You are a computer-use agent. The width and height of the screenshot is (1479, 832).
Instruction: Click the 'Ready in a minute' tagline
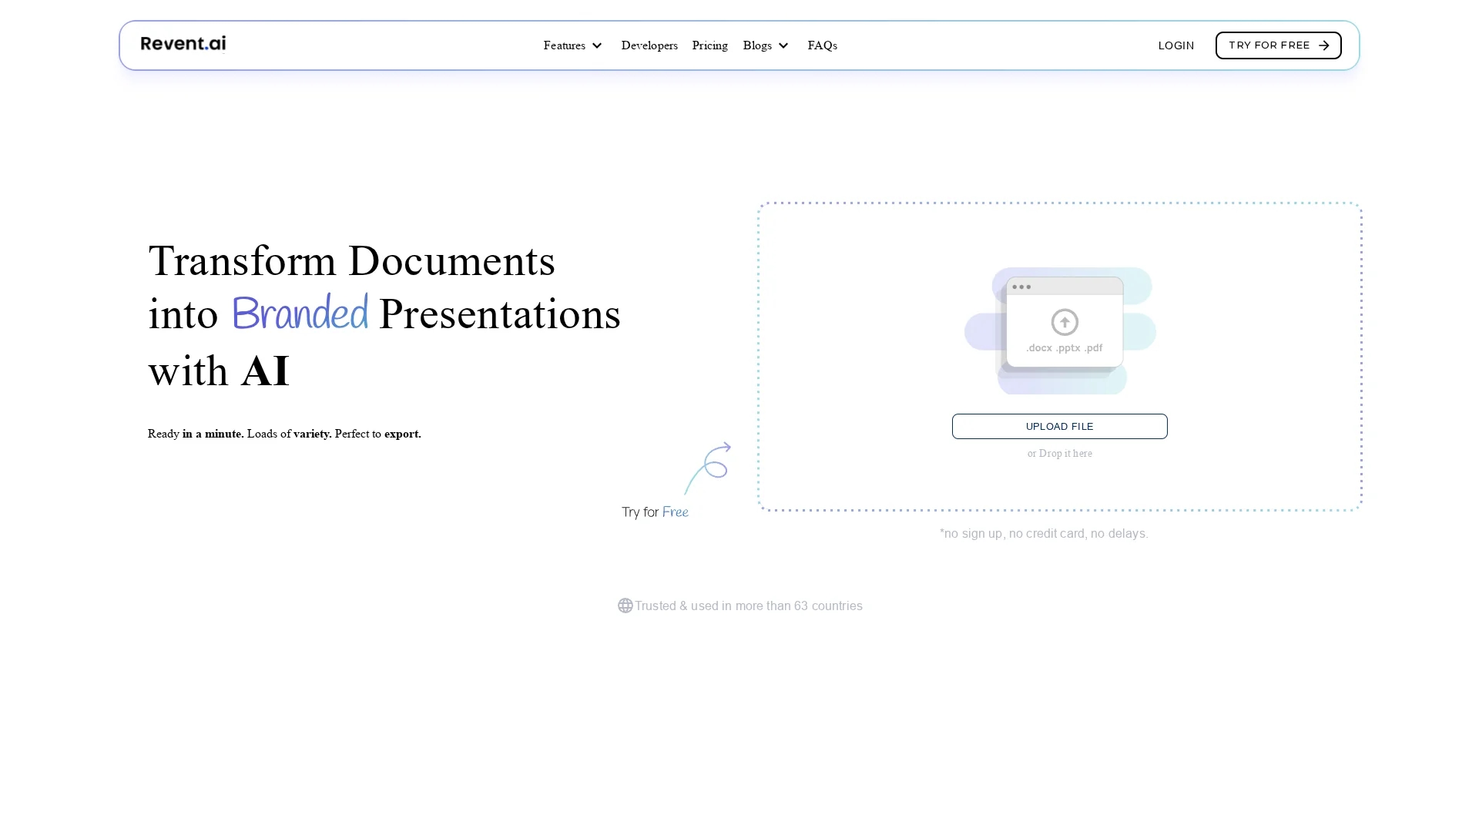point(284,434)
